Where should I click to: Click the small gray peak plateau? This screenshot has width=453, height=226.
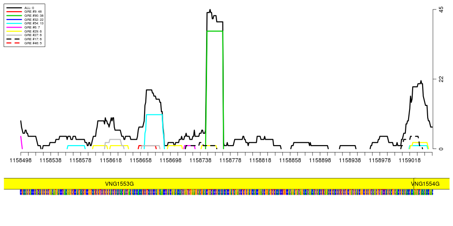pos(115,139)
